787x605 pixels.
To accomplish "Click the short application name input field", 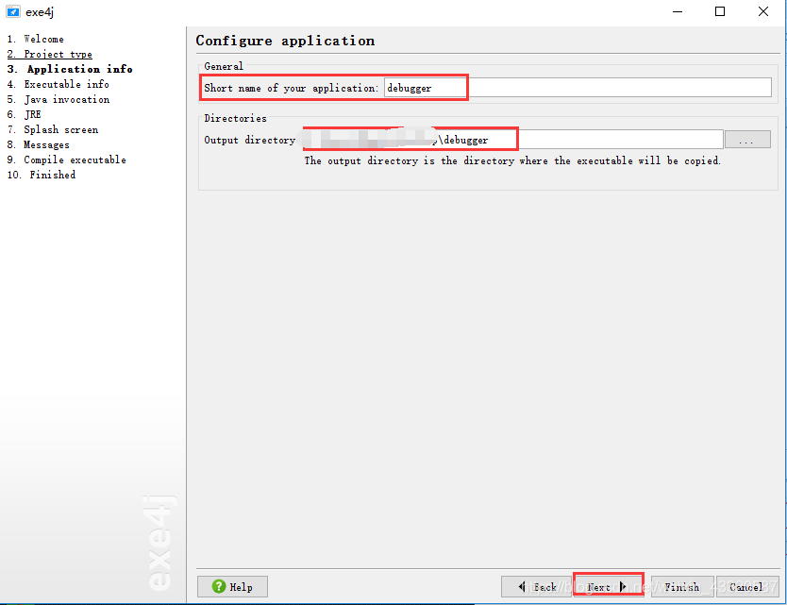I will pos(578,88).
